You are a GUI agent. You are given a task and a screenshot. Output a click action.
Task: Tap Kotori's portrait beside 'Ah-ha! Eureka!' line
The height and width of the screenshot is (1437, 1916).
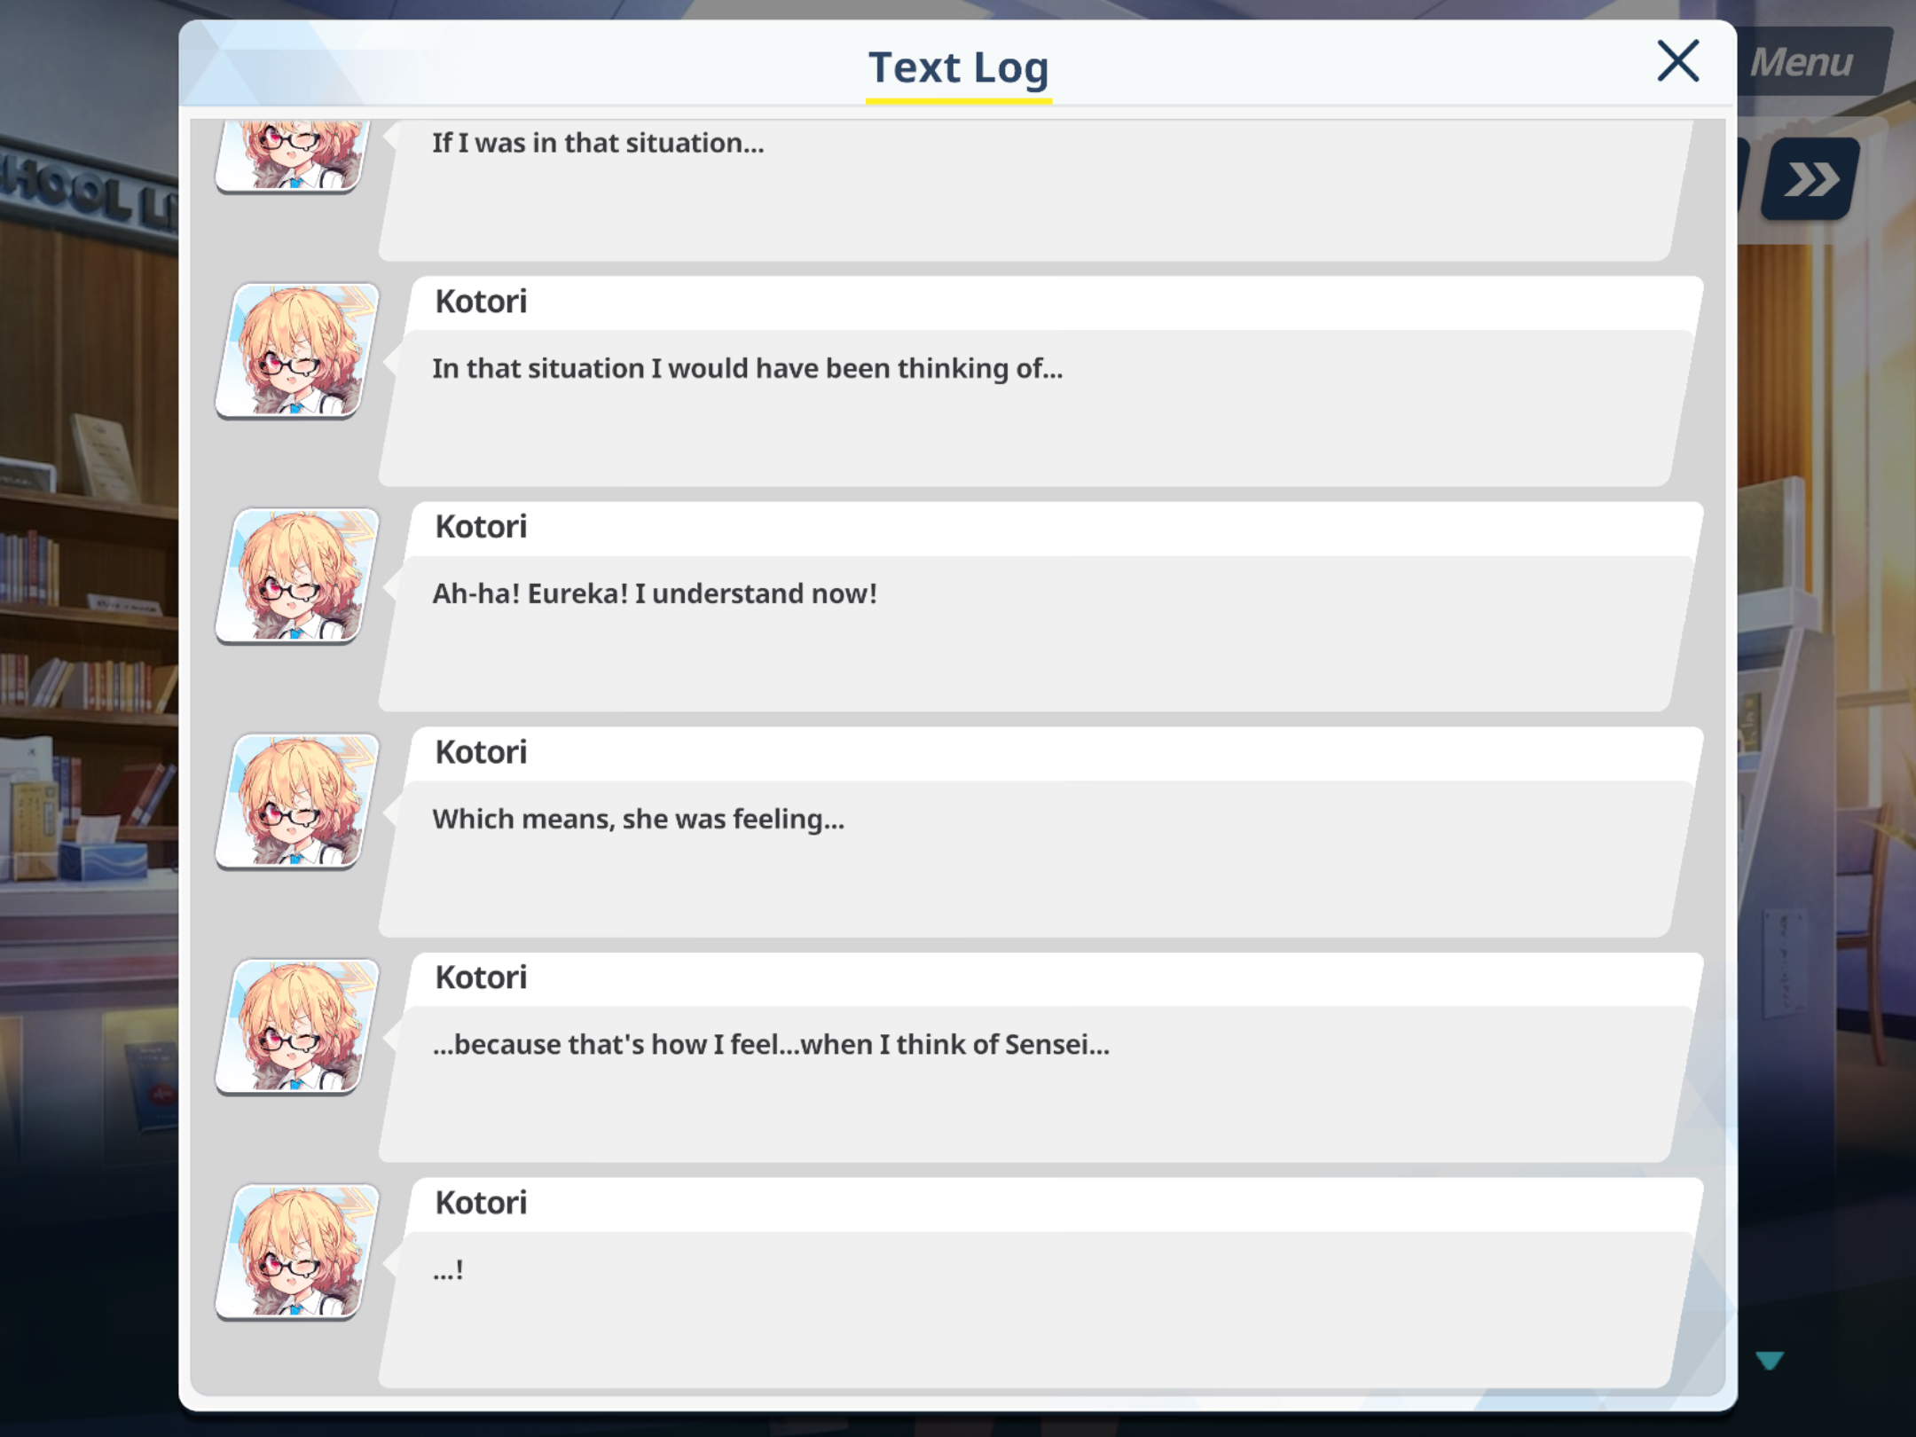pos(297,577)
